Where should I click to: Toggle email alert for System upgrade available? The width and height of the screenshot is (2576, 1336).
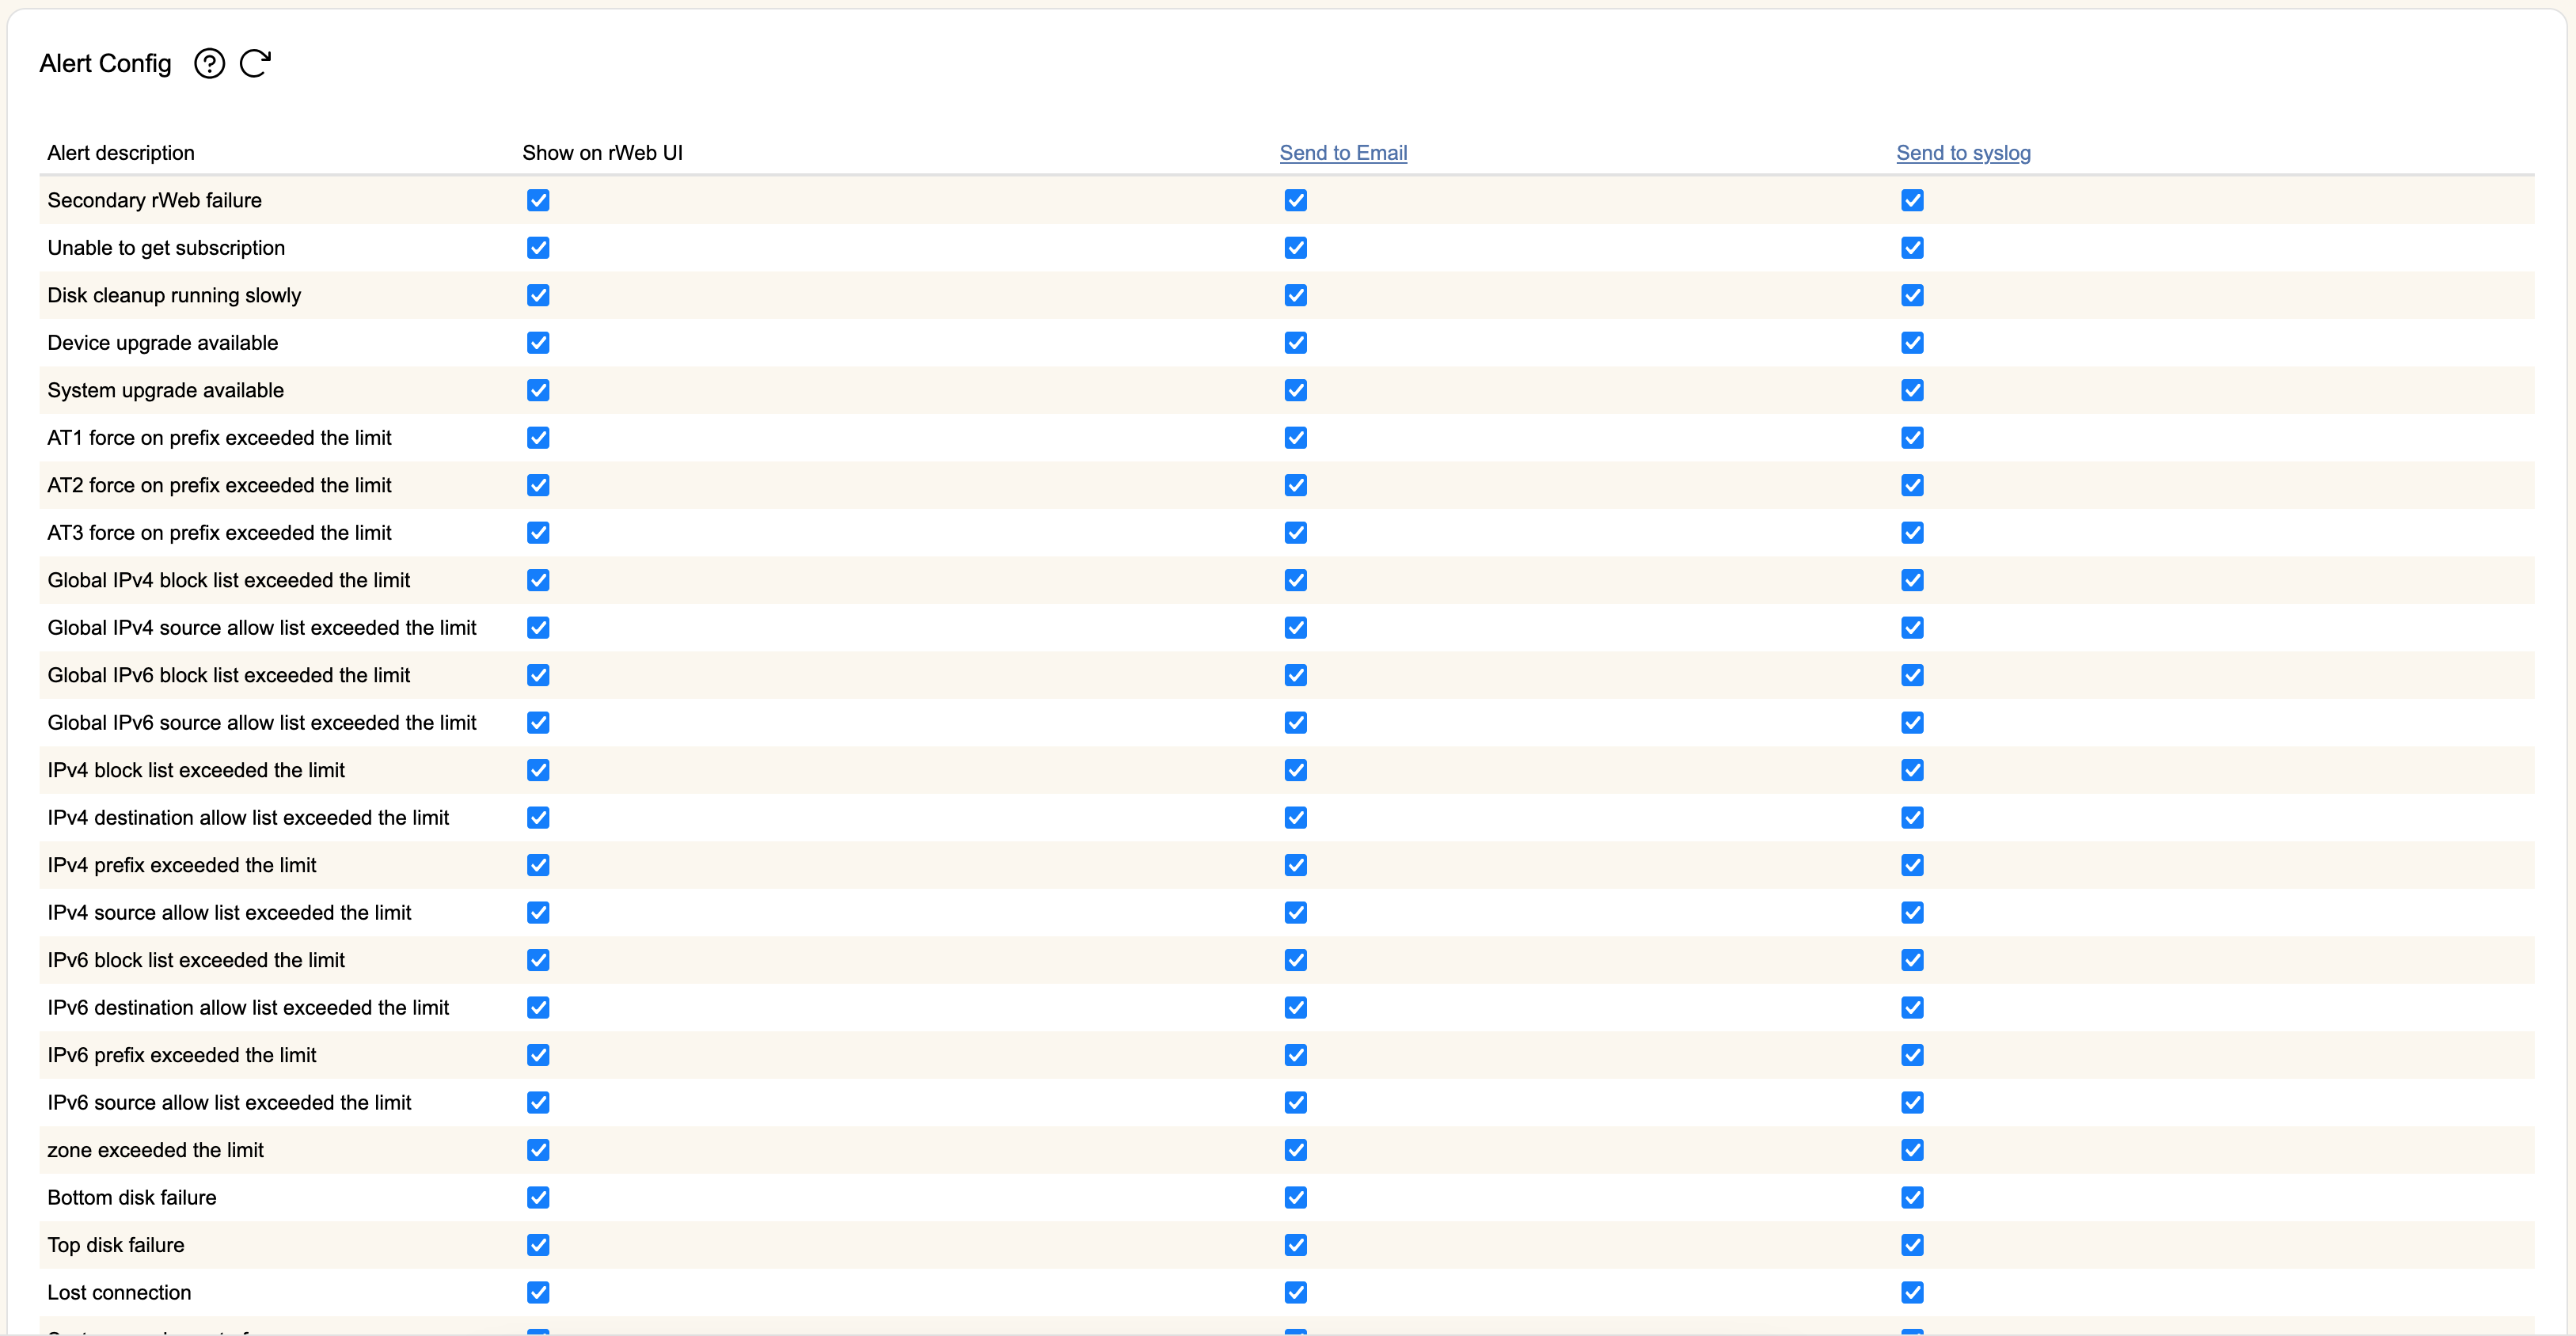click(1296, 390)
